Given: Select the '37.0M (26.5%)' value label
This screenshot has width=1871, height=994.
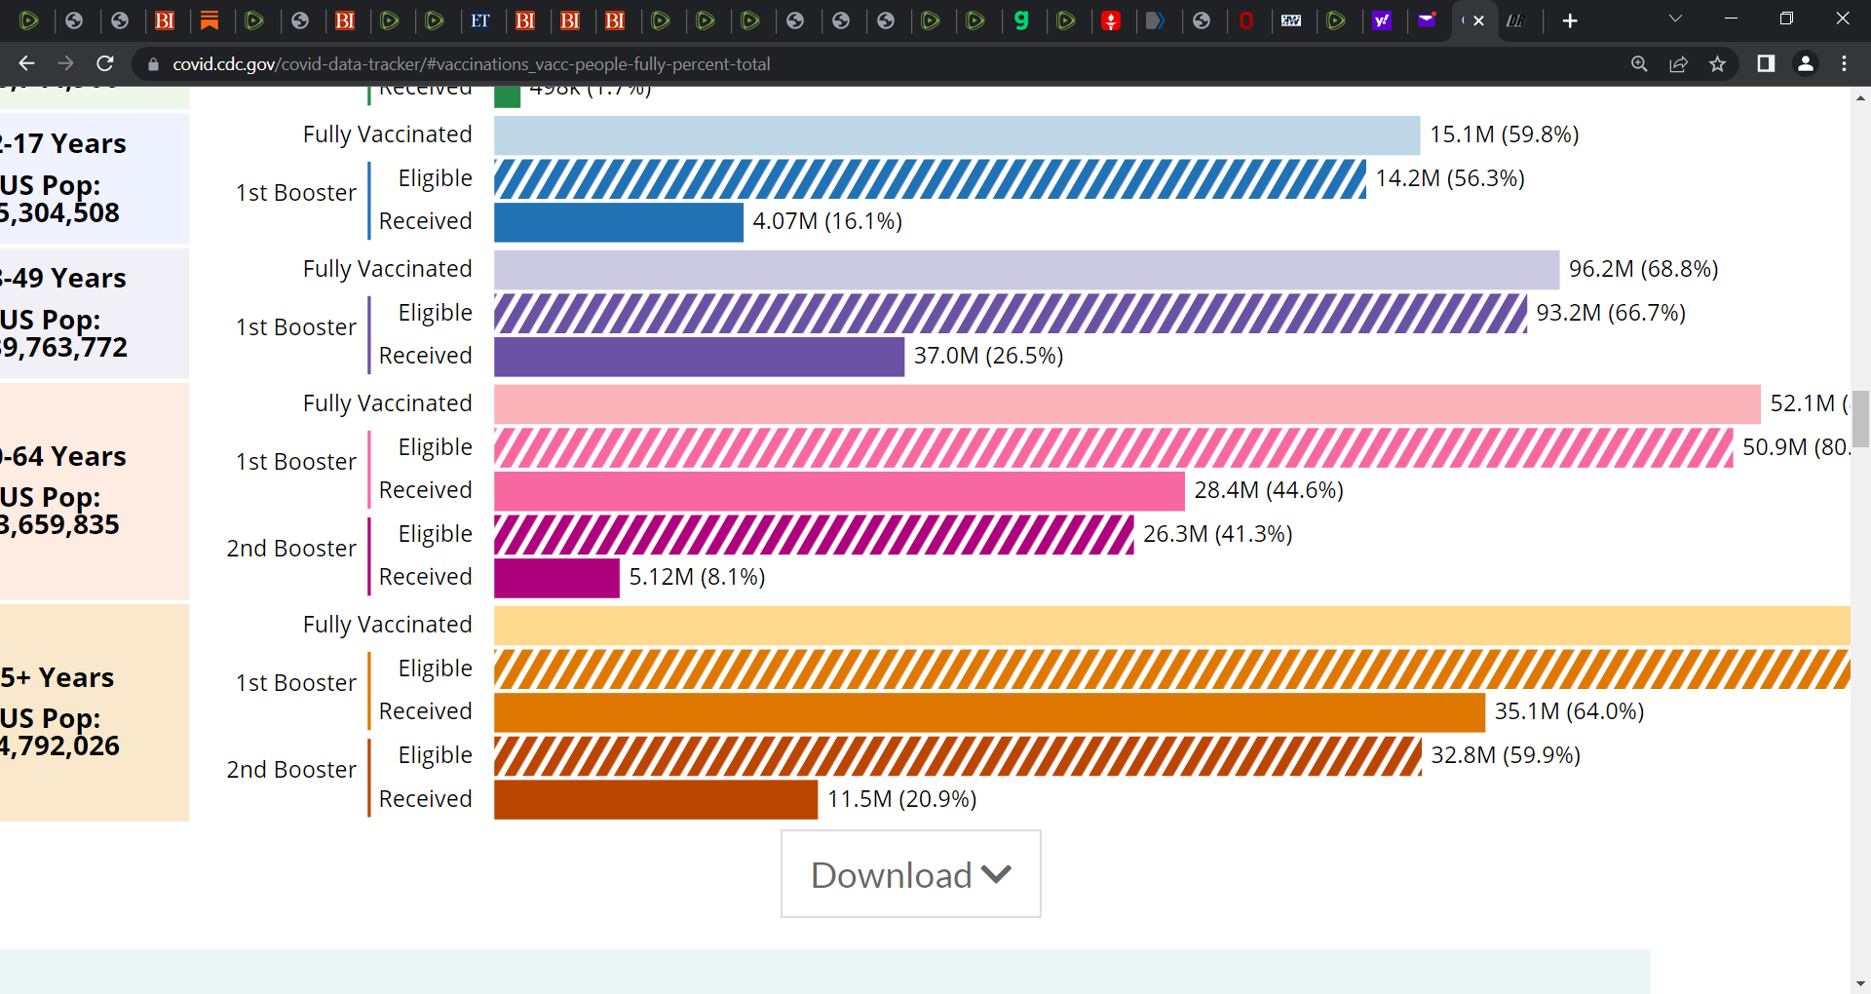Looking at the screenshot, I should [988, 356].
